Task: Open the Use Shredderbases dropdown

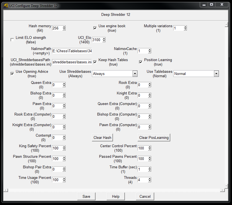Action: [135, 74]
